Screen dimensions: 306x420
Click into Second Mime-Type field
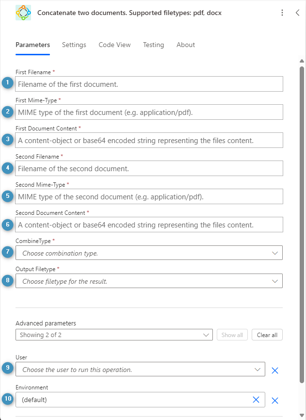coord(149,196)
